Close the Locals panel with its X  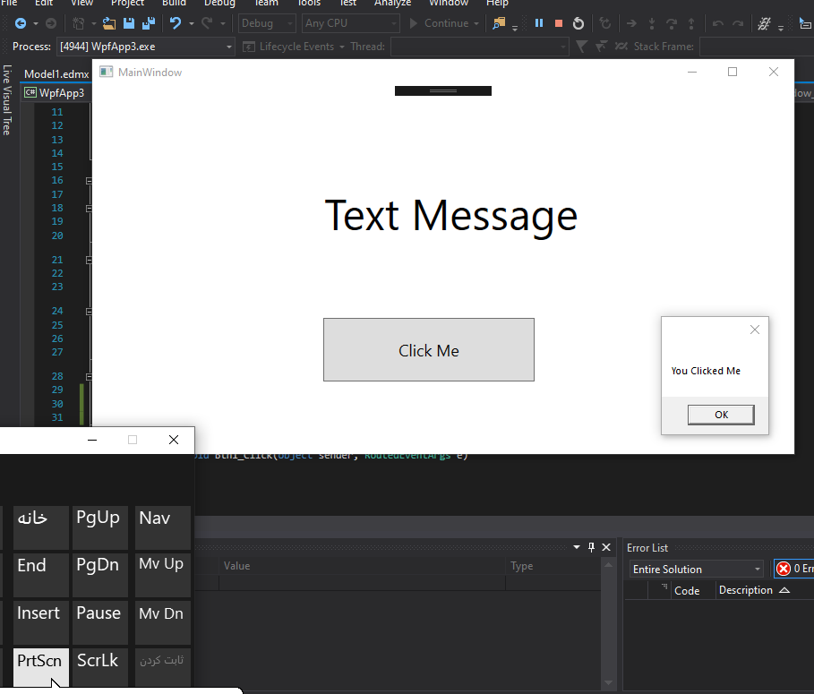[606, 547]
